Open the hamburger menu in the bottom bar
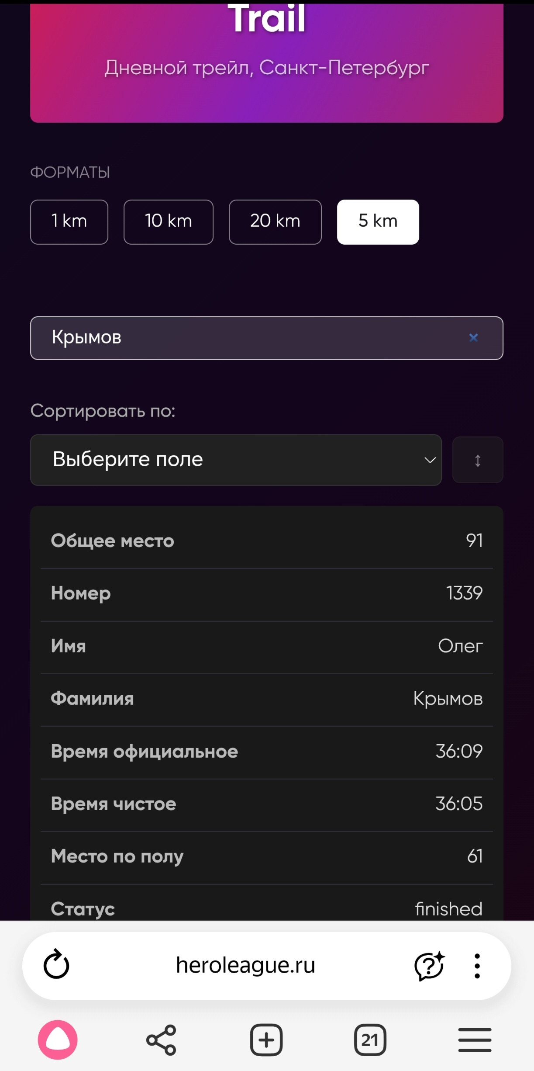The width and height of the screenshot is (534, 1071). click(475, 1040)
